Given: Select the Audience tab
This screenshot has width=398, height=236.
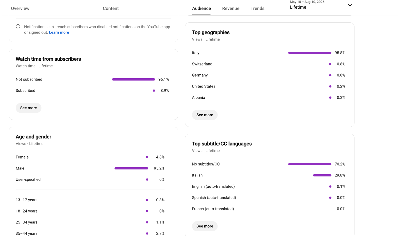Looking at the screenshot, I should (x=202, y=8).
